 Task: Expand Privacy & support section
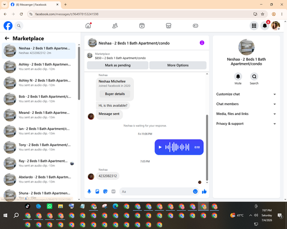246,124
